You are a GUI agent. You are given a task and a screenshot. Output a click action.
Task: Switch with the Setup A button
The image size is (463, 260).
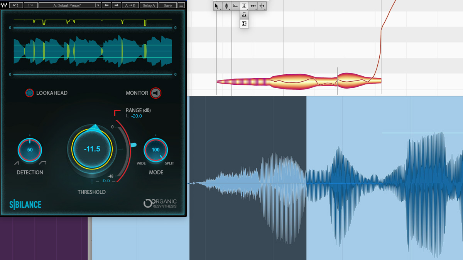click(149, 5)
